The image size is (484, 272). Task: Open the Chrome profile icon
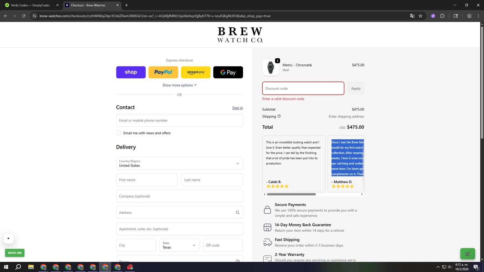pos(469,16)
